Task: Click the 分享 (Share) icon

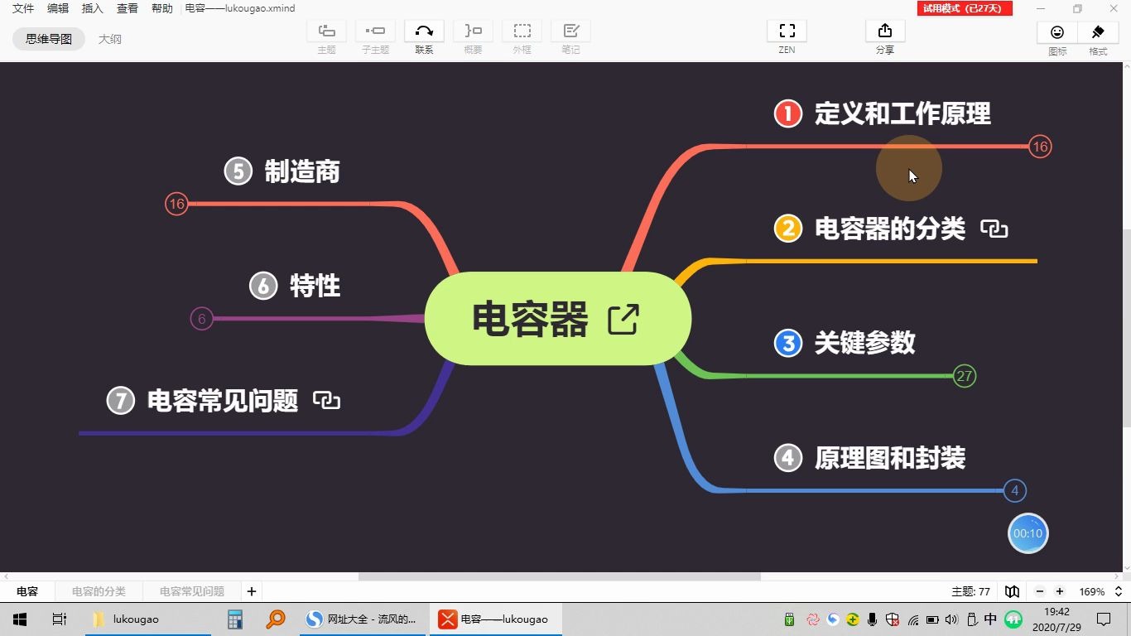Action: click(885, 31)
